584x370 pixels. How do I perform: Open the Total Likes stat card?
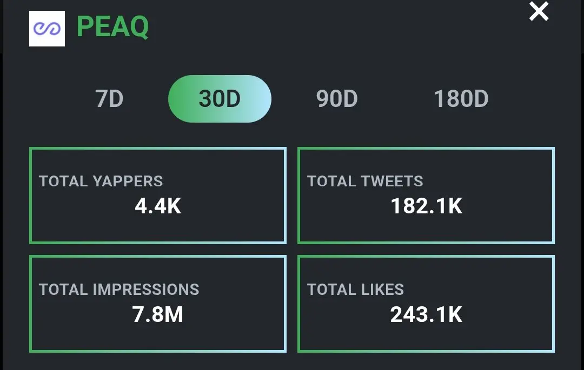pyautogui.click(x=426, y=304)
